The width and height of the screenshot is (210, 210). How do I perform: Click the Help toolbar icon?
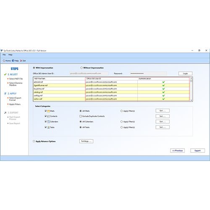coord(13,60)
